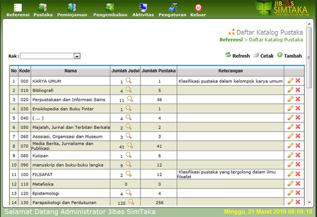The height and width of the screenshot is (217, 317).
Task: Delete the KARYA UMUM catalog entry
Action: 298,81
